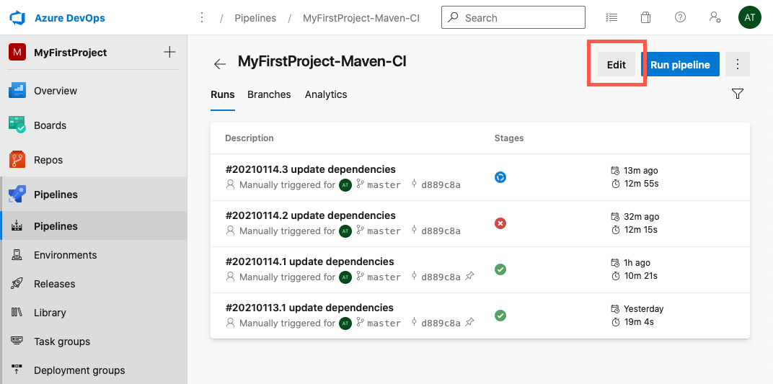The image size is (773, 384).
Task: Select the Pipelines sub-item in sidebar
Action: (94, 226)
